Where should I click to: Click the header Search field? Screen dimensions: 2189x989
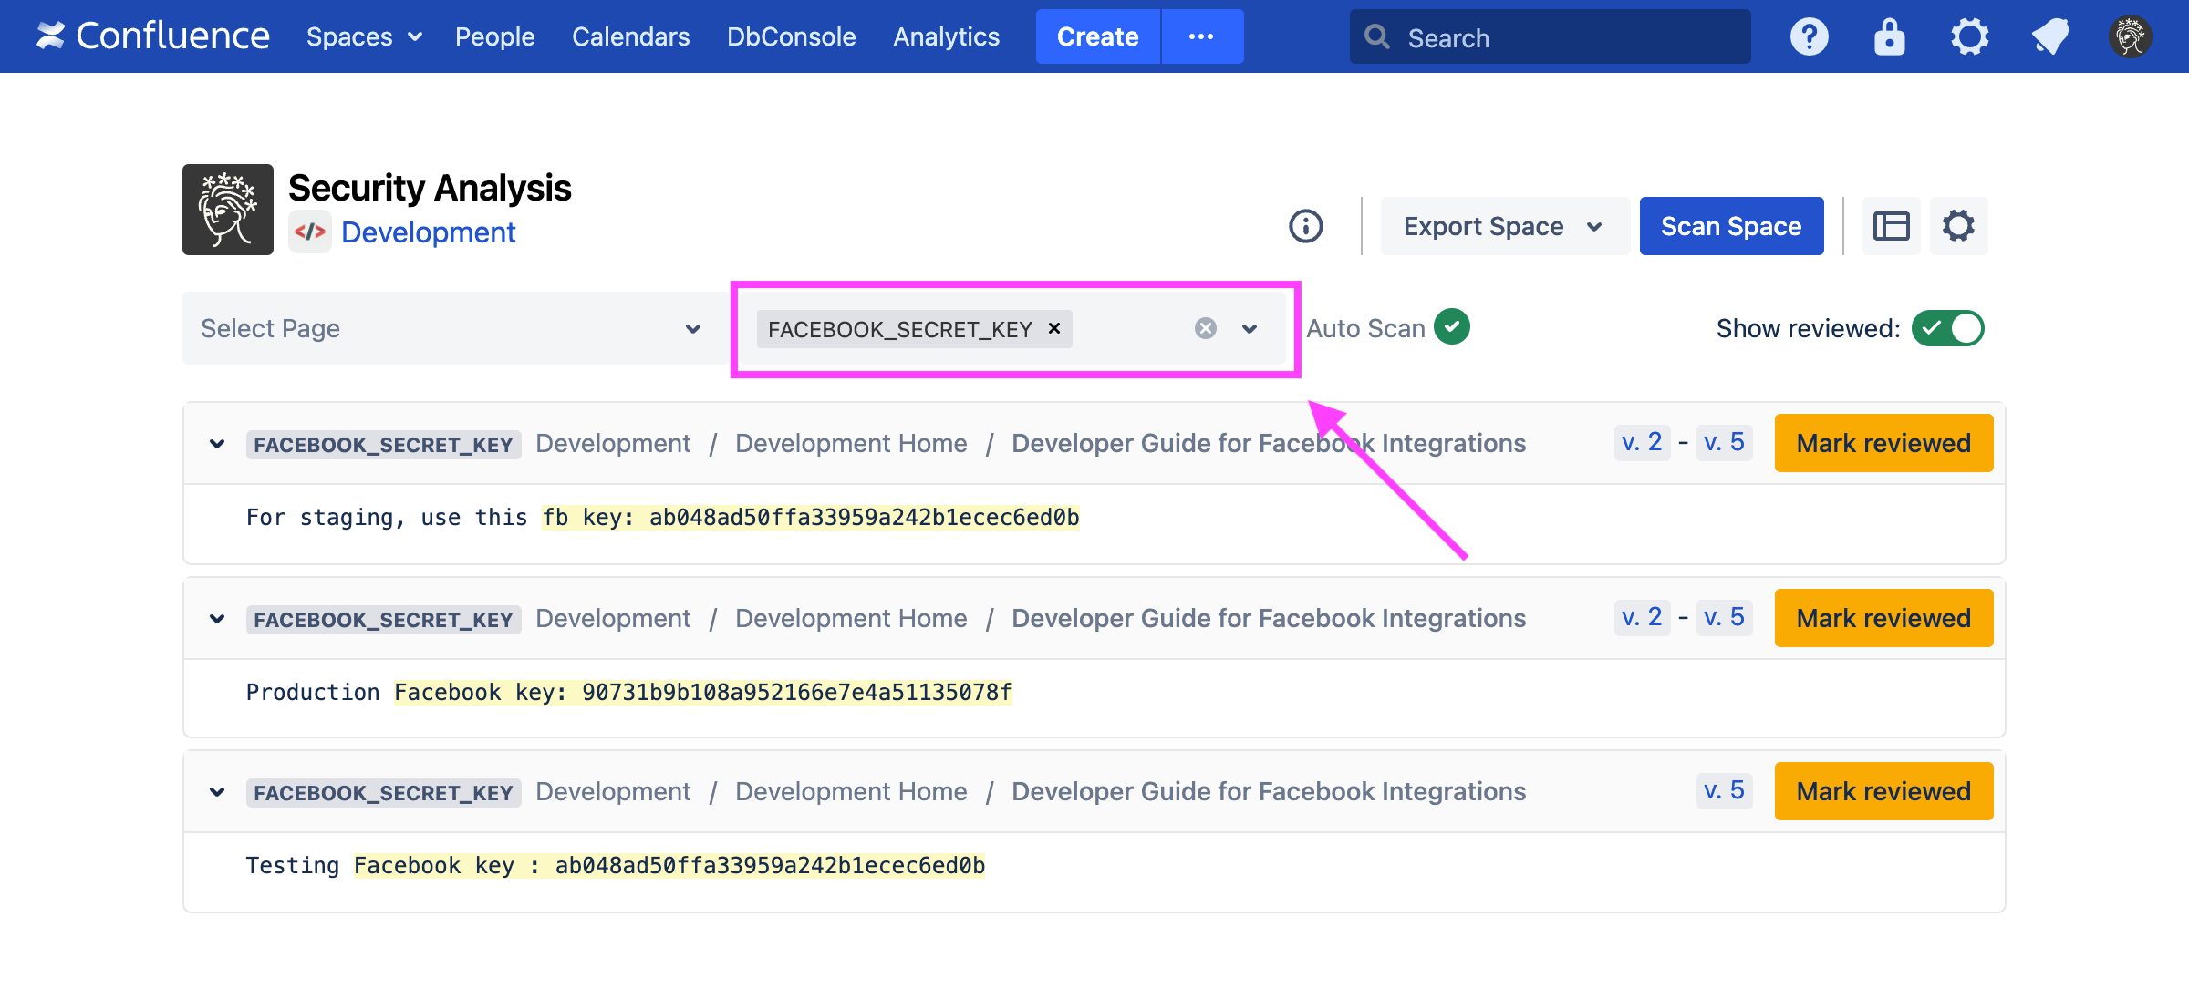pos(1550,37)
